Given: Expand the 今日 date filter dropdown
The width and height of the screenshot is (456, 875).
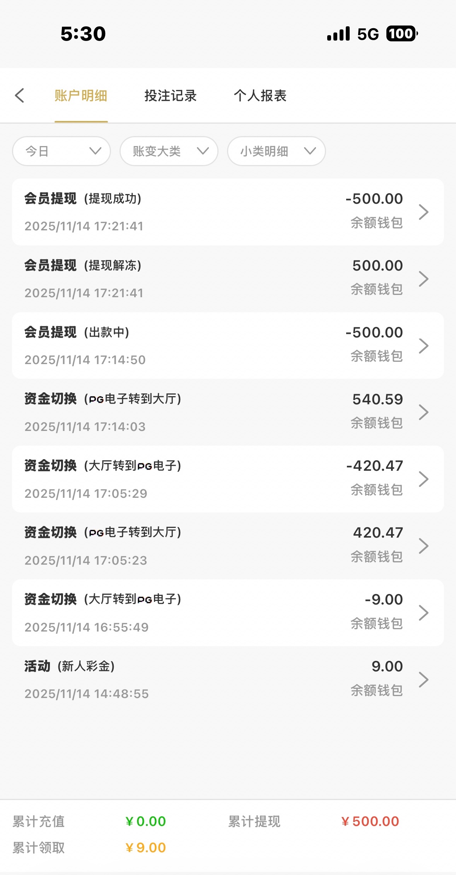Looking at the screenshot, I should (x=61, y=151).
